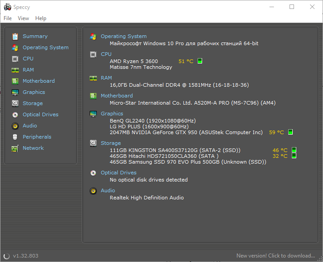Click the Audio heading link in main panel

tap(108, 190)
